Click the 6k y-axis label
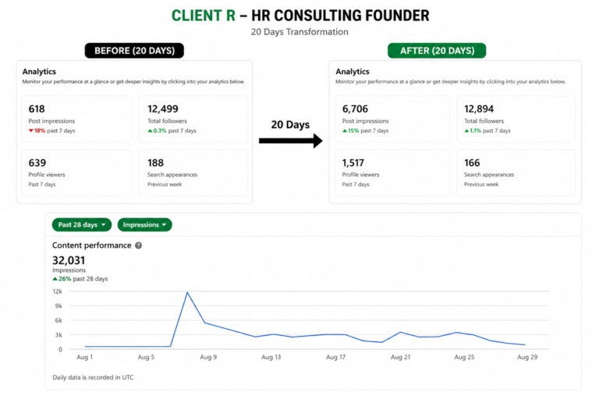The height and width of the screenshot is (399, 599). [58, 320]
